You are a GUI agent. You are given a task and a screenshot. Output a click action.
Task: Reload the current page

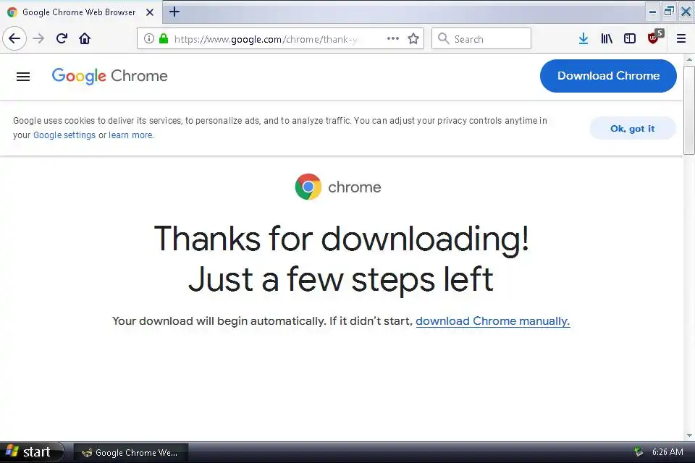tap(62, 38)
